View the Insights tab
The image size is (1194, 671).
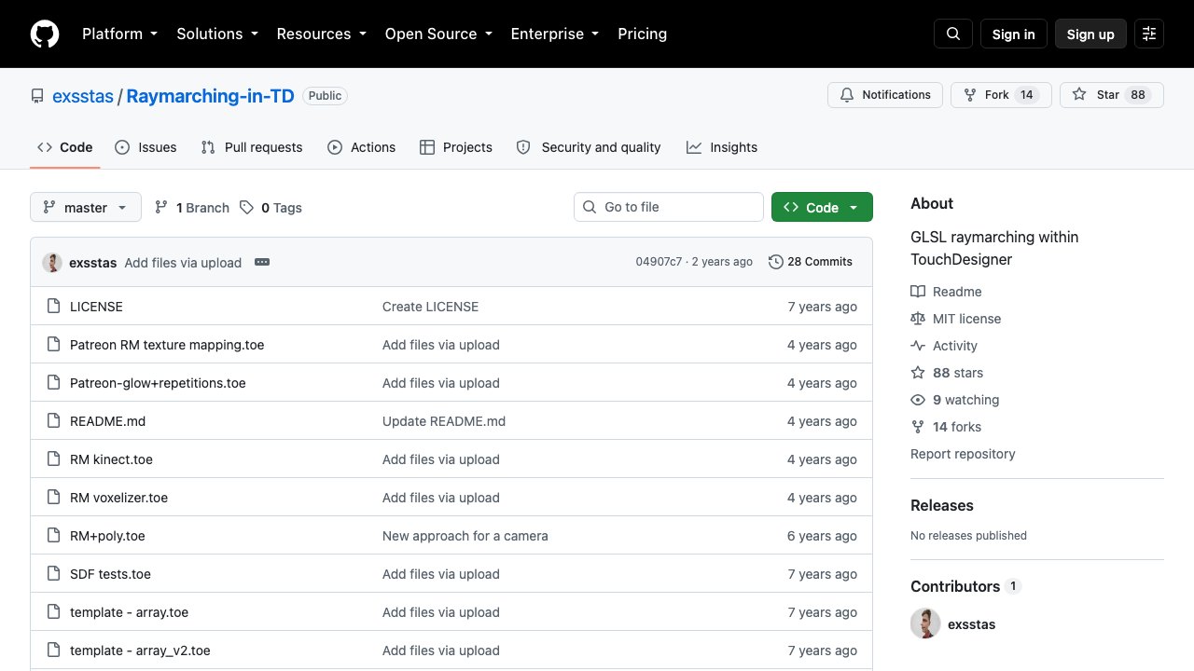tap(722, 147)
